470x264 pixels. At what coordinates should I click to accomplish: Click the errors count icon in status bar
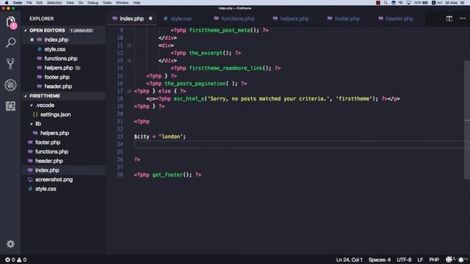8,260
